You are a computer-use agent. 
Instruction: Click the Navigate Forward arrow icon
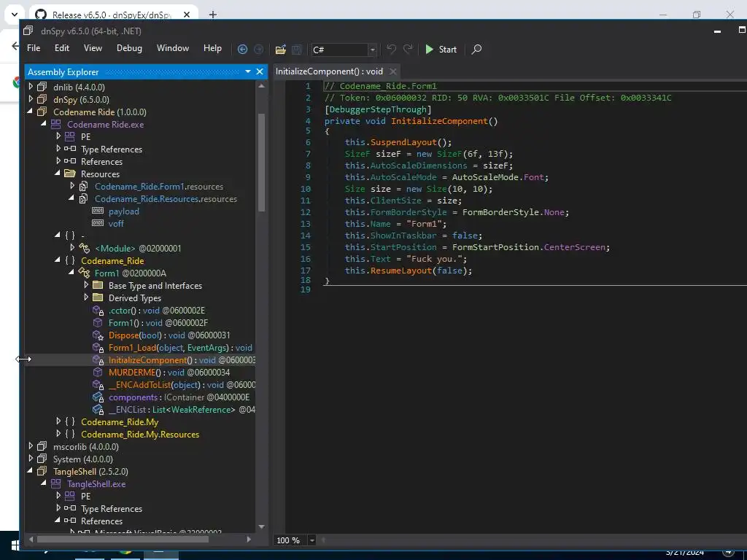coord(259,49)
